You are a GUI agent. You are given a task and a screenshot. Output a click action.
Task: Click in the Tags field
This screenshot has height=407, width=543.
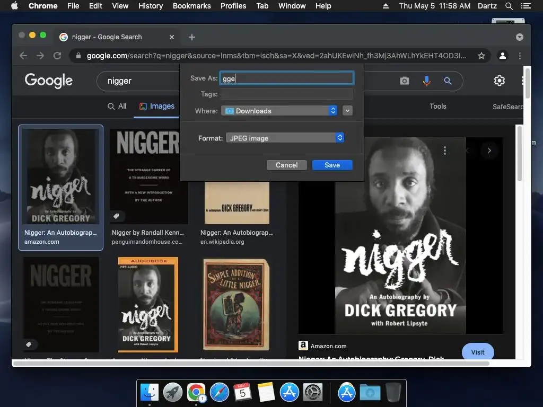pyautogui.click(x=287, y=94)
